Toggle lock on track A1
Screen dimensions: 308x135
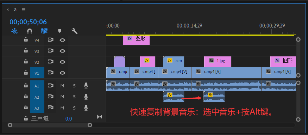(26, 85)
